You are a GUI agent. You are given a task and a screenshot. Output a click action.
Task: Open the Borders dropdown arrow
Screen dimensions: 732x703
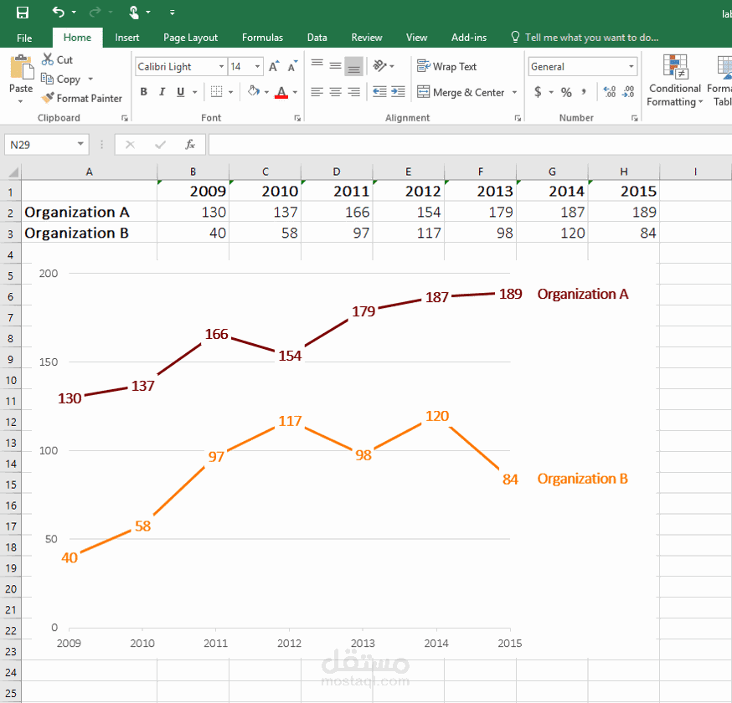point(230,92)
